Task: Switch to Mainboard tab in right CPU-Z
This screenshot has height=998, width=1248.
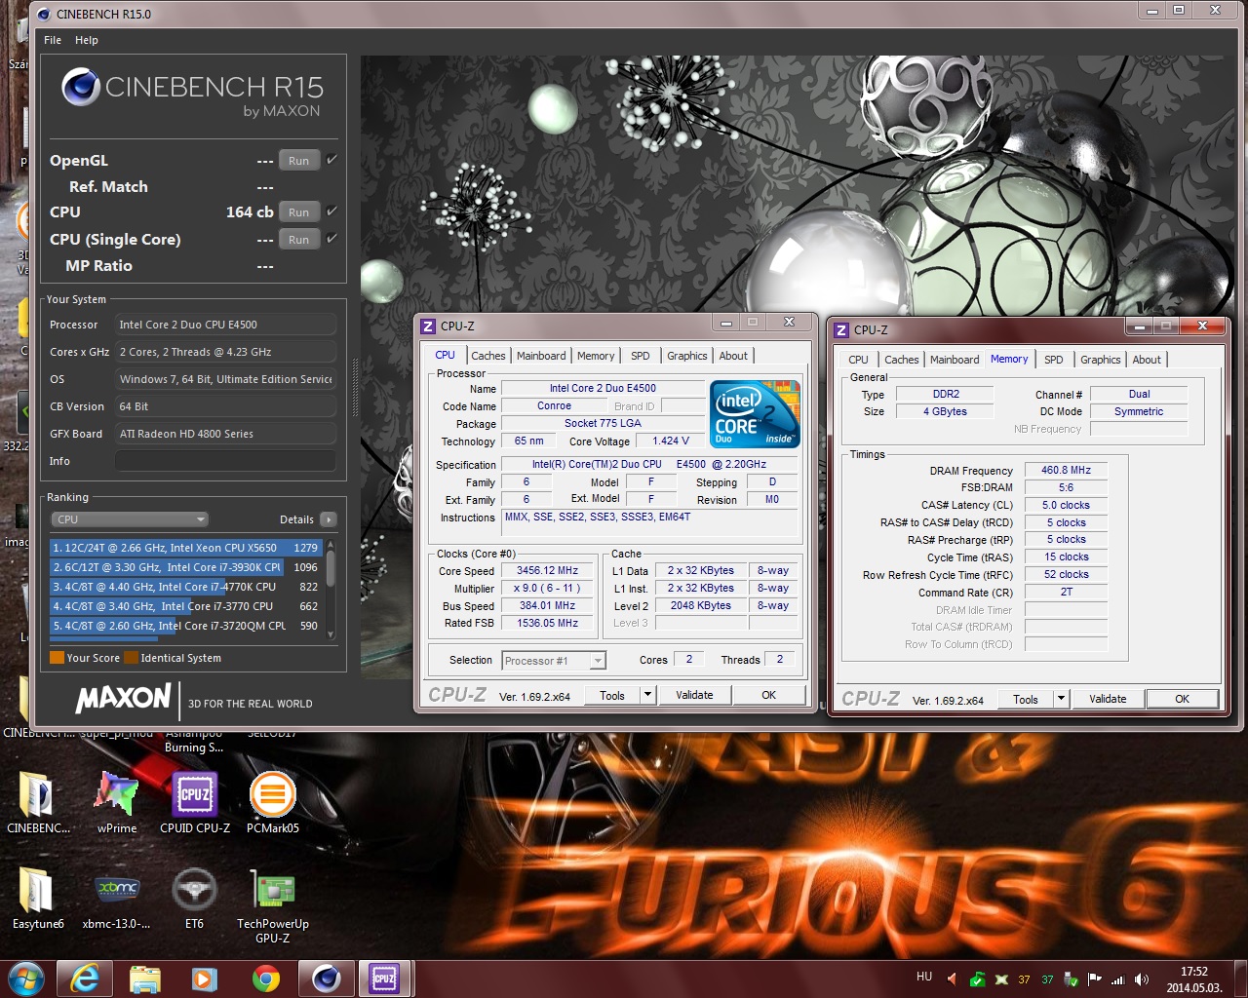Action: tap(955, 360)
